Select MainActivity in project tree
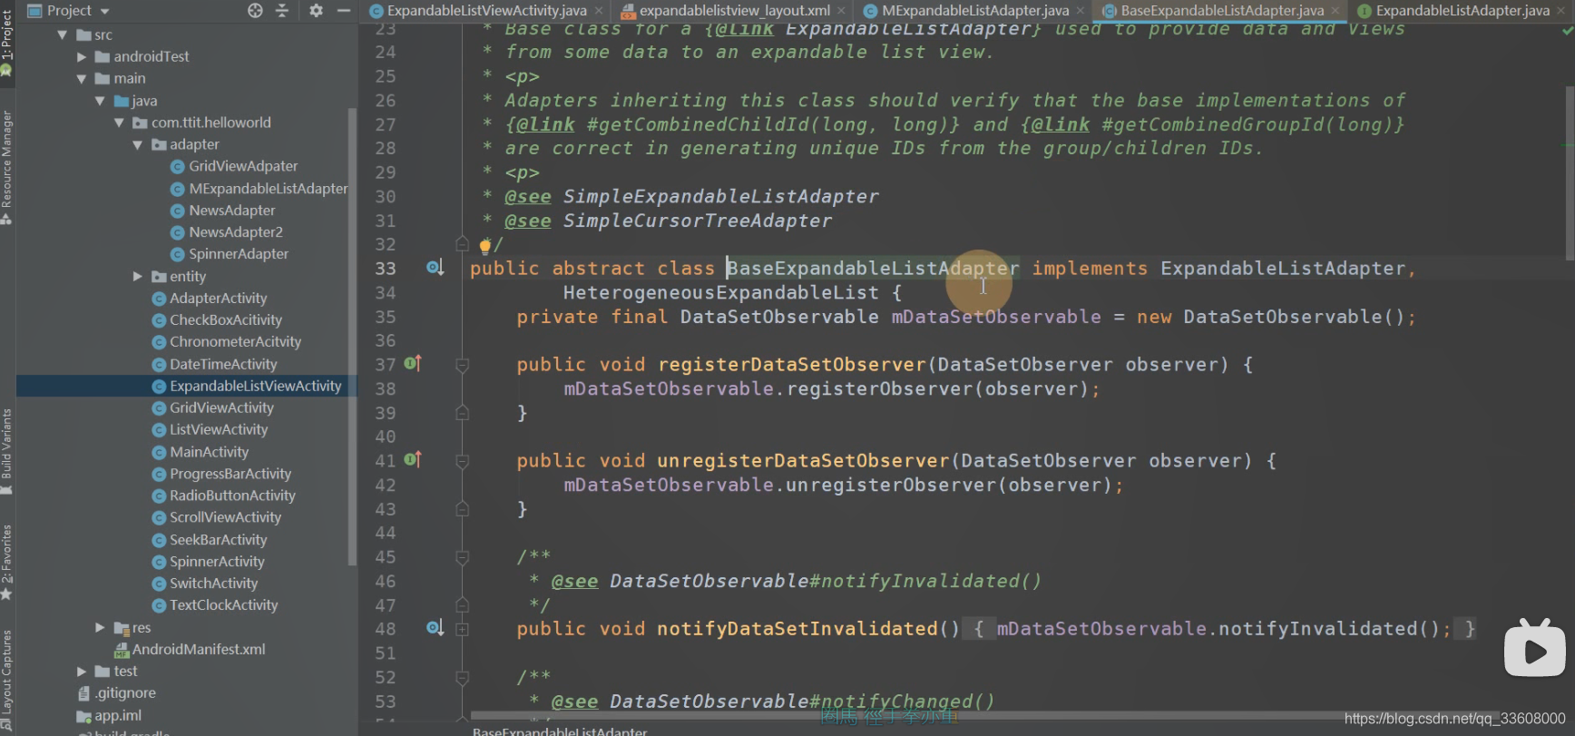 click(201, 452)
